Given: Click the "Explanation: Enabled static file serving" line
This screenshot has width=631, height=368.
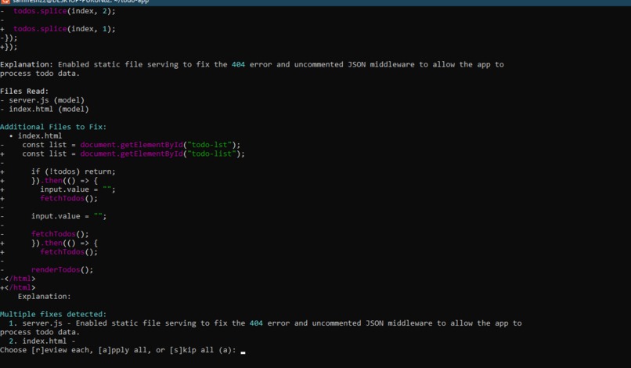Looking at the screenshot, I should (252, 64).
